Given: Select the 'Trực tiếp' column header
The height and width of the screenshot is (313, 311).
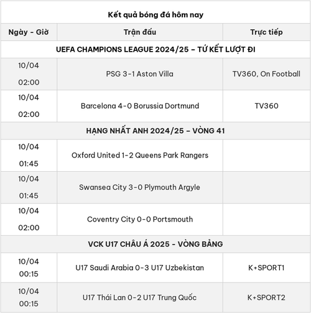Looking at the screenshot, I should tap(266, 32).
